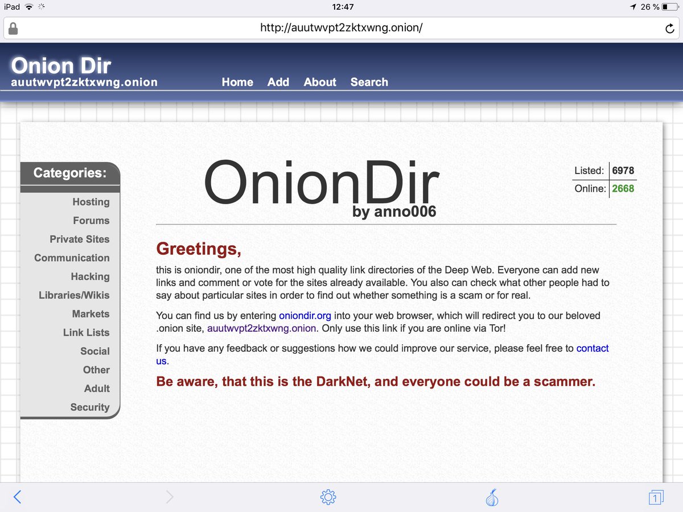Click the 'Greetings,' heading

(x=199, y=249)
